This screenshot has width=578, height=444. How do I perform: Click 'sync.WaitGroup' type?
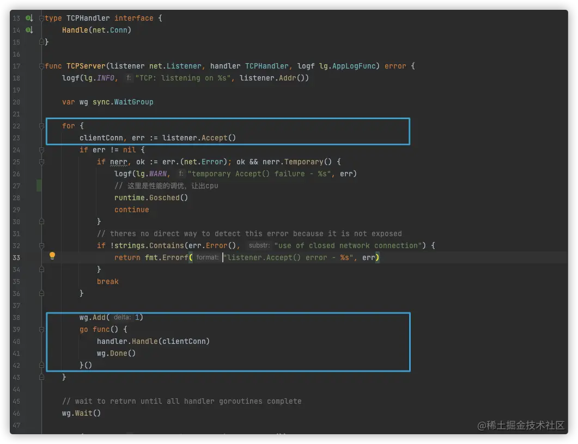pyautogui.click(x=123, y=102)
